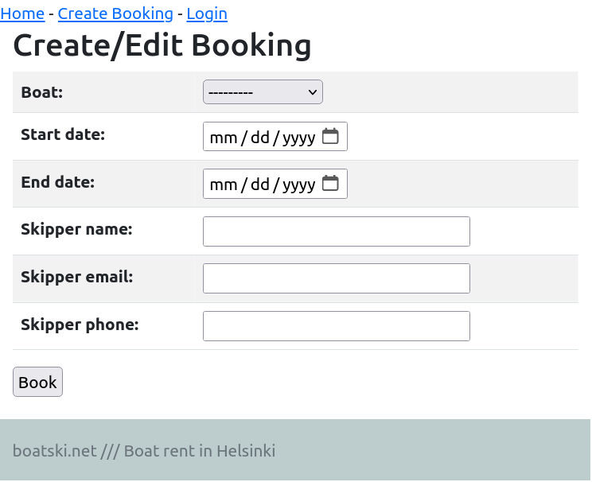Select the year segment of Start date
This screenshot has width=592, height=482.
pos(299,138)
